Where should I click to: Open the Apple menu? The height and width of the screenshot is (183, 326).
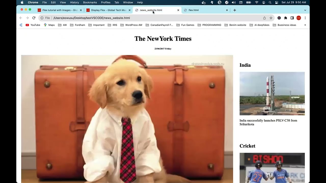22,3
